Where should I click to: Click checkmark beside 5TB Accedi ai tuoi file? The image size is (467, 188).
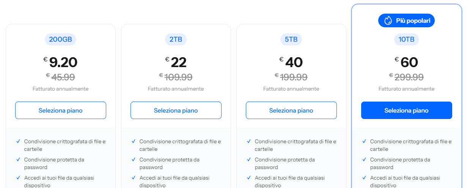[x=249, y=178]
